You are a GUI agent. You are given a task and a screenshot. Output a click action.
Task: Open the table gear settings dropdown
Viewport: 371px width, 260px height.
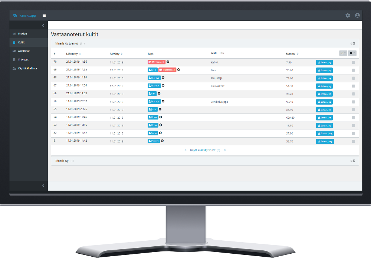coord(352,53)
